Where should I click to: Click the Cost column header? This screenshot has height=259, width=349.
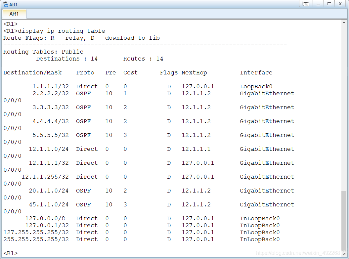click(x=131, y=72)
